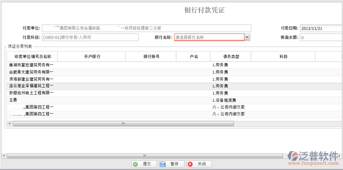Select the 请选择银行名称 combo box field
The width and height of the screenshot is (343, 170).
coord(209,37)
